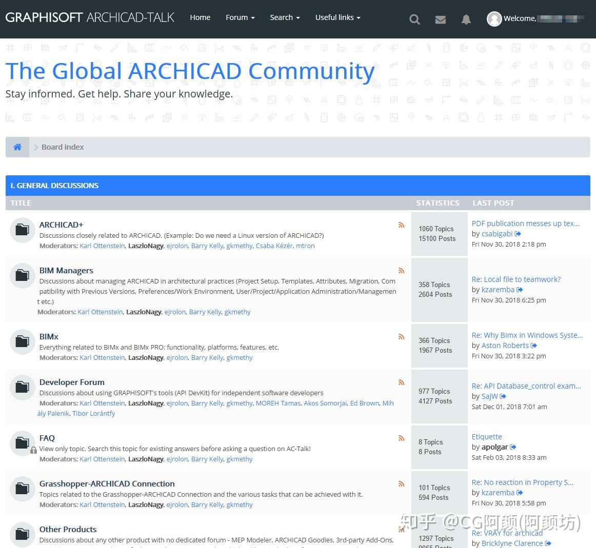
Task: Click the RSS feed icon for BIMx
Action: (x=402, y=337)
